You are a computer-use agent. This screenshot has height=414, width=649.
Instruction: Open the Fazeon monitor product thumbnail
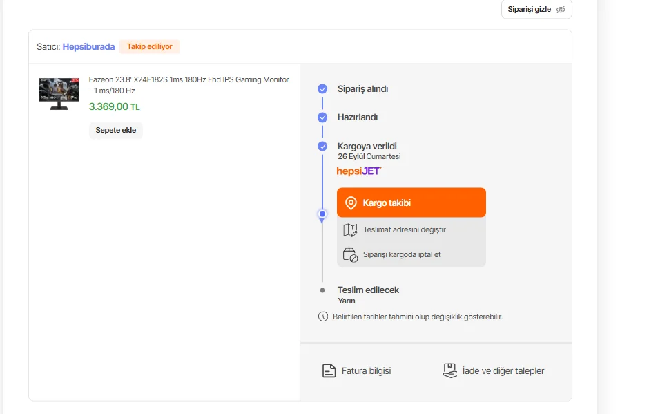tap(59, 94)
